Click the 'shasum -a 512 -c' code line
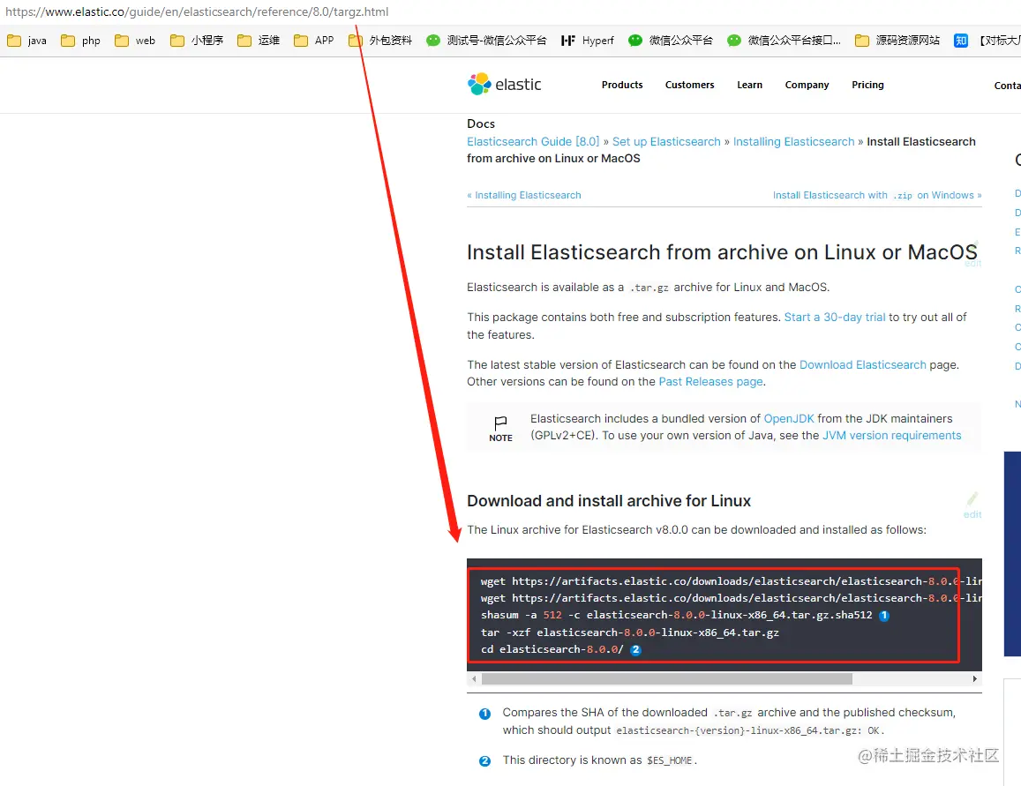This screenshot has width=1021, height=786. tap(676, 615)
